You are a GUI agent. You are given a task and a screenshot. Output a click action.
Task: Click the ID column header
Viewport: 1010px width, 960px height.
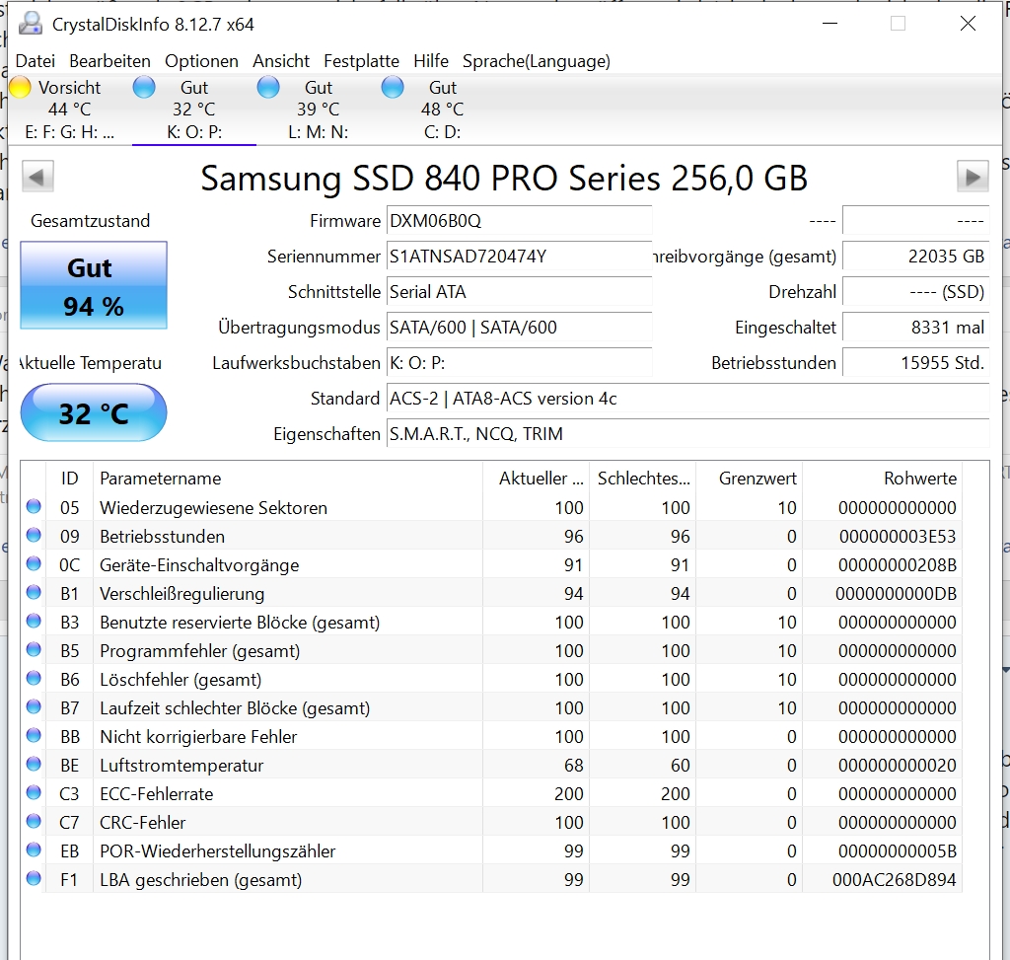(x=70, y=479)
